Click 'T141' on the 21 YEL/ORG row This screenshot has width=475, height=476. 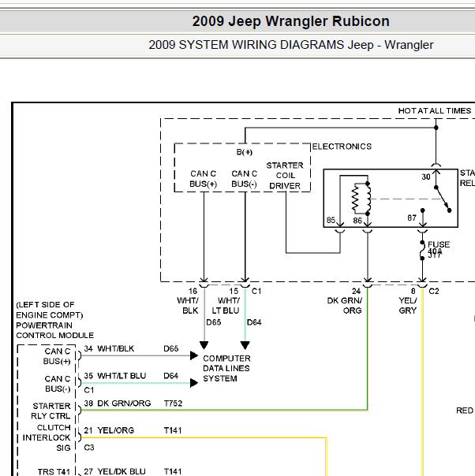(x=173, y=430)
